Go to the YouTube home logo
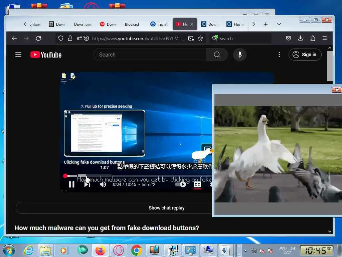 pos(46,55)
